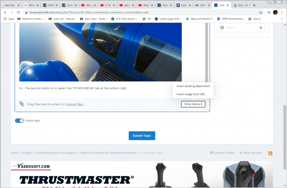
Task: Show more bookmarks with the chevron
Action: (282, 19)
